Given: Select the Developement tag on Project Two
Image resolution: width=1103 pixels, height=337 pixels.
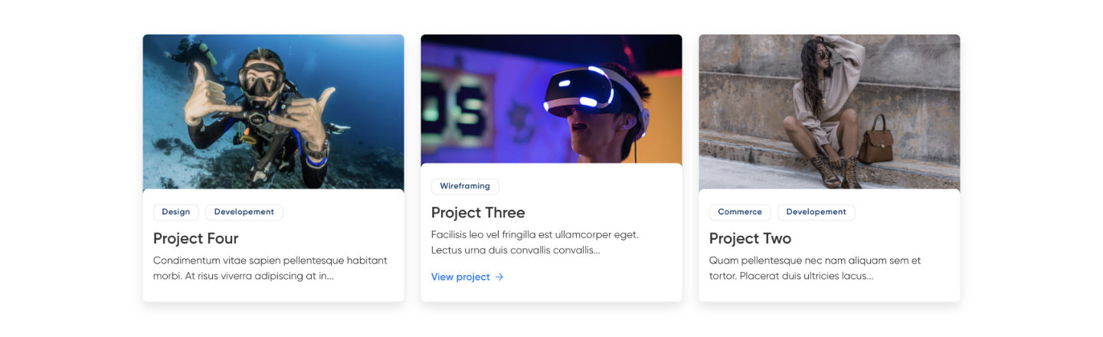Looking at the screenshot, I should [817, 212].
